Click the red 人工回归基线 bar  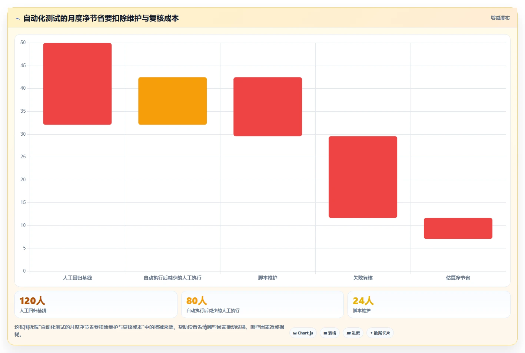click(77, 84)
